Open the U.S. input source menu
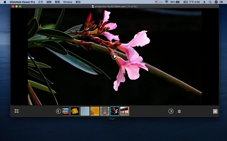This screenshot has height=141, width=227. (x=159, y=2)
